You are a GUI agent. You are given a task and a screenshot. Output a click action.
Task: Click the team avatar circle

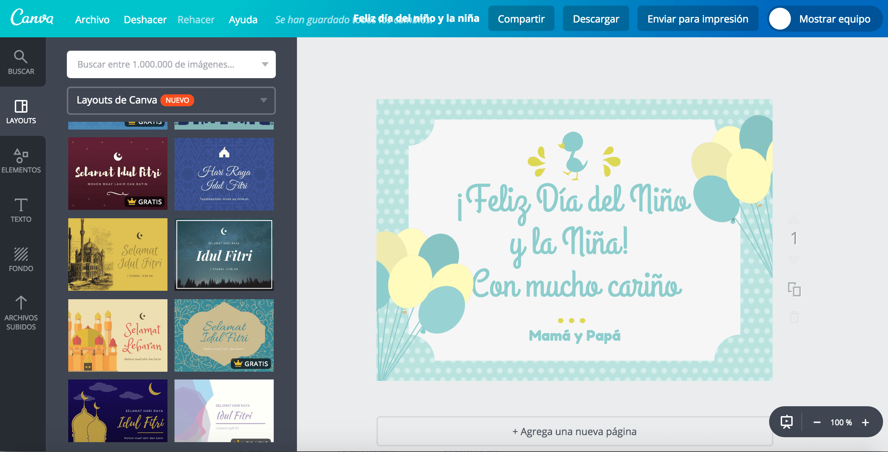pyautogui.click(x=780, y=19)
